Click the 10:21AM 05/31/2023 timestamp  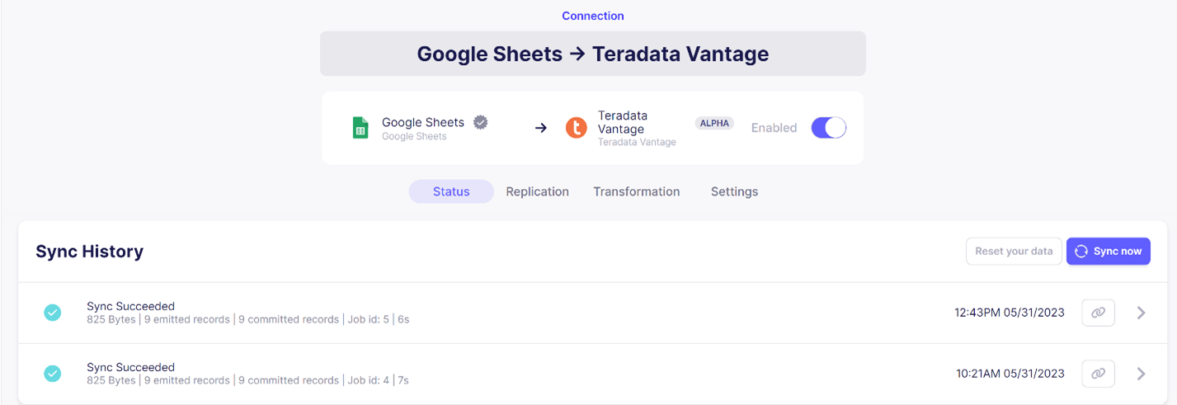(x=1010, y=374)
